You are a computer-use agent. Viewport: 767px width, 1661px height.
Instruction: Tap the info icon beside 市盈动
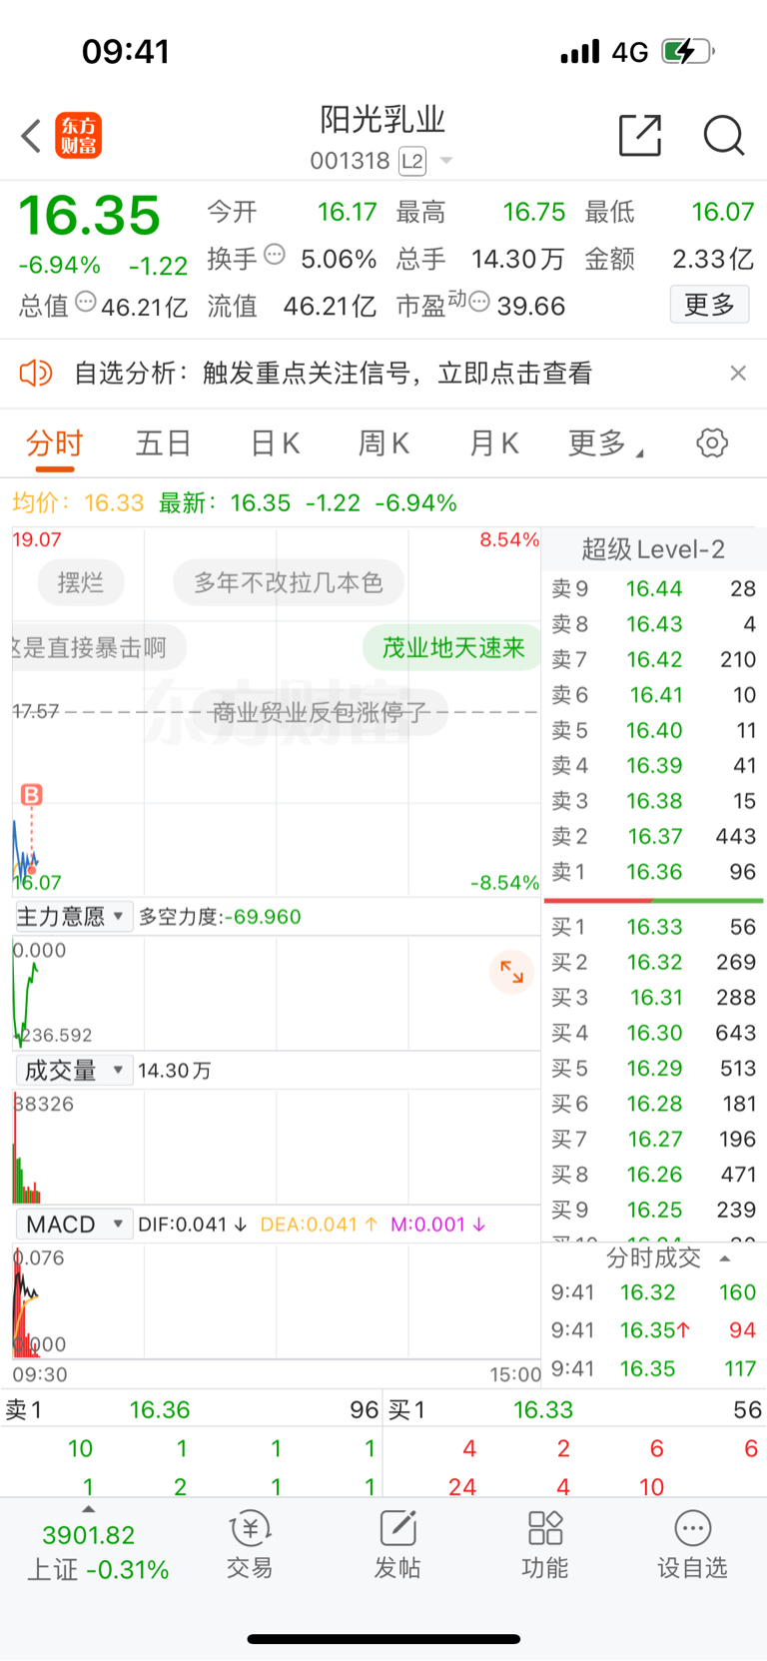[479, 301]
